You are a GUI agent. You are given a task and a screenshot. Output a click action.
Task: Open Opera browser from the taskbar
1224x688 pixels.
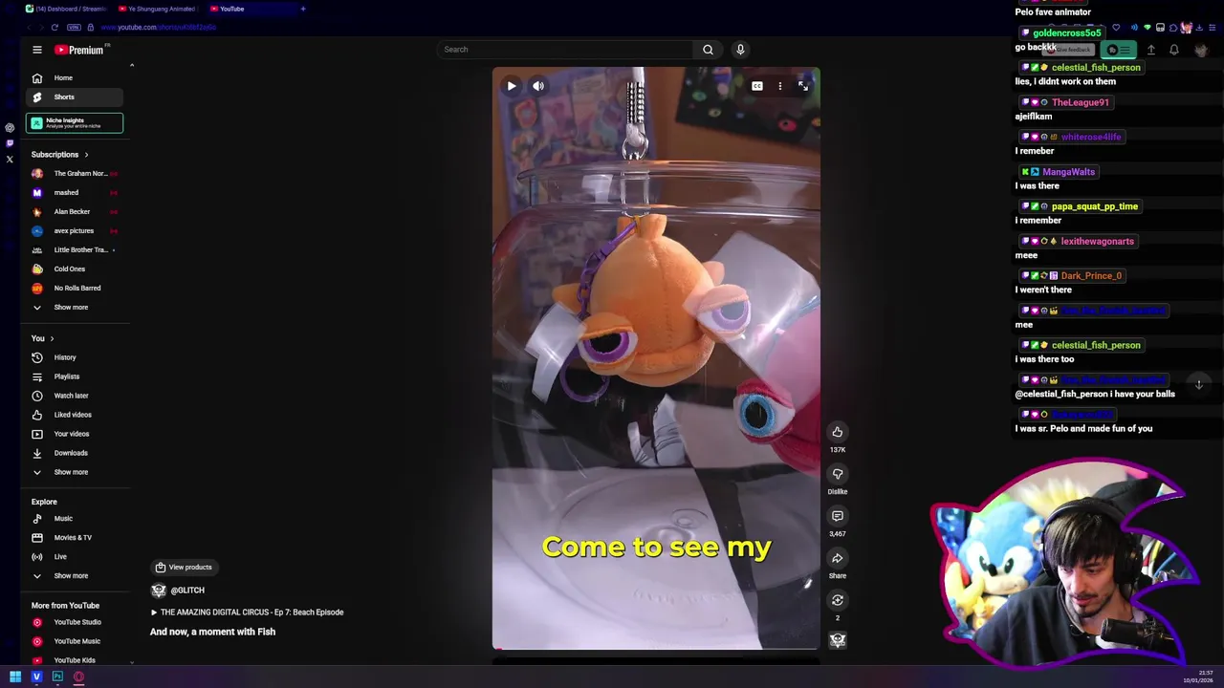(78, 677)
